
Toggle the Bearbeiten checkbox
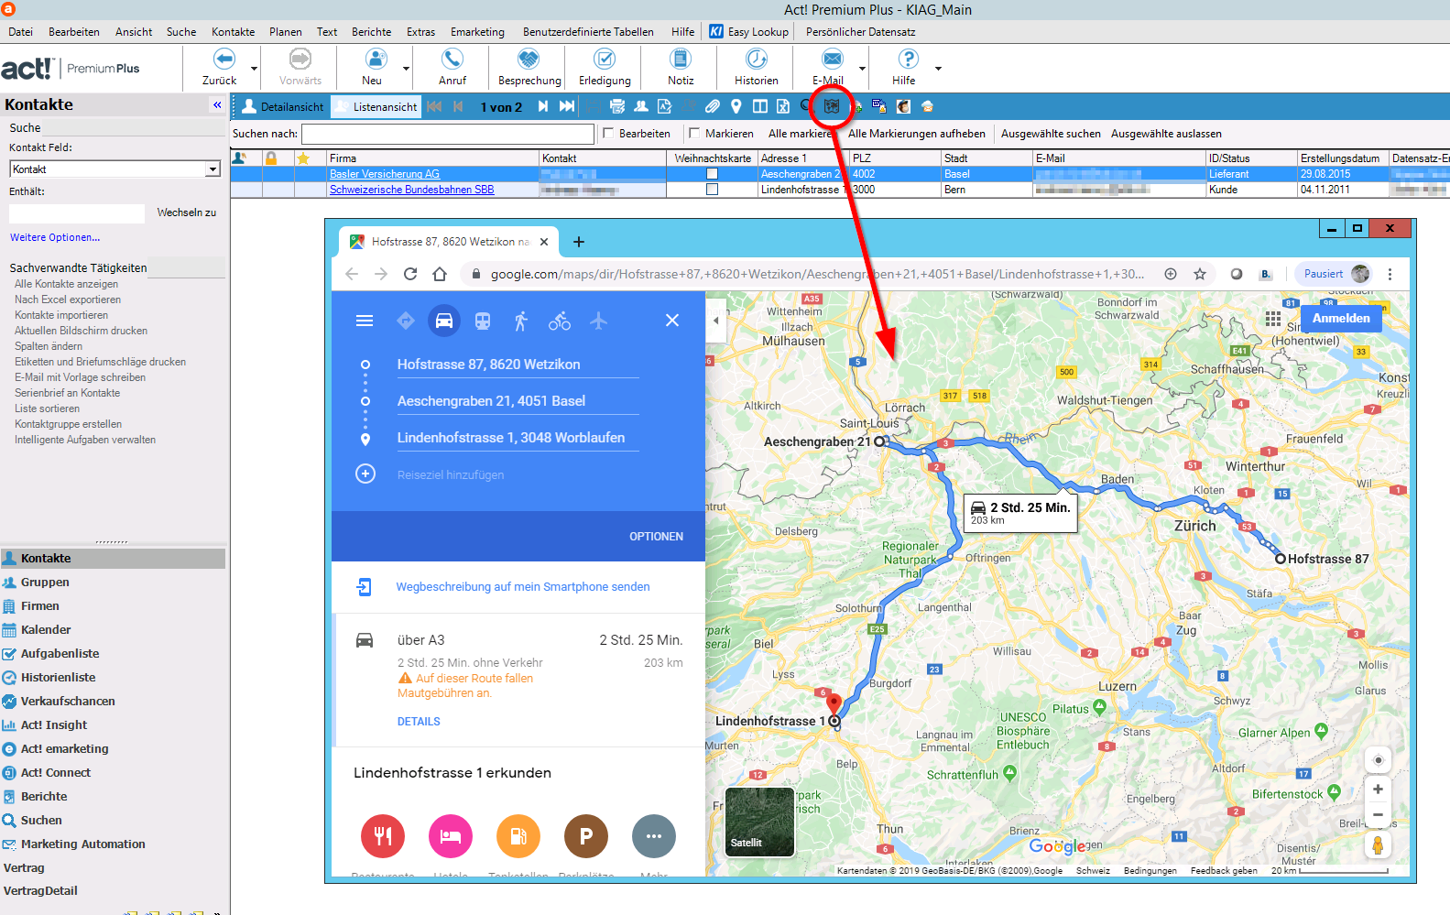click(x=607, y=134)
